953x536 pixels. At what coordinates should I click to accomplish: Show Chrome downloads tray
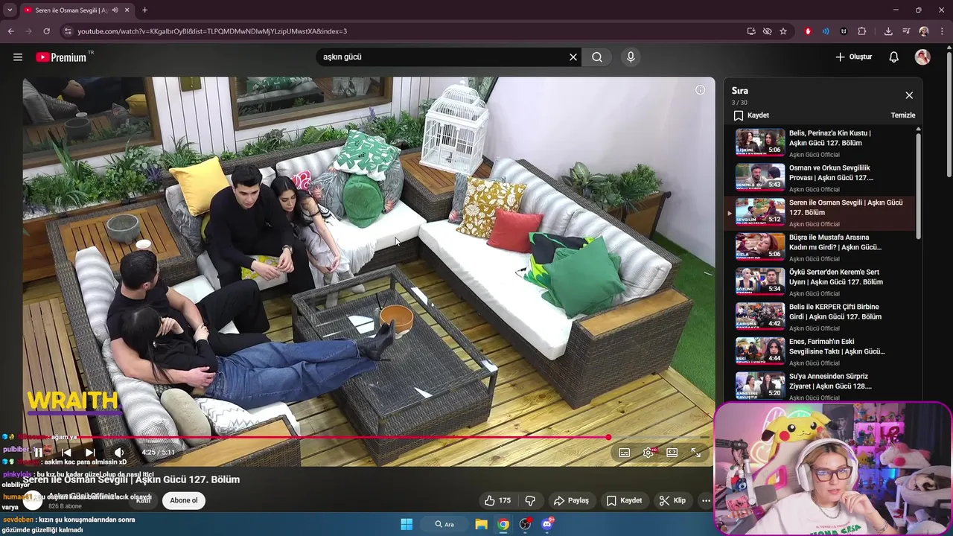pos(888,31)
